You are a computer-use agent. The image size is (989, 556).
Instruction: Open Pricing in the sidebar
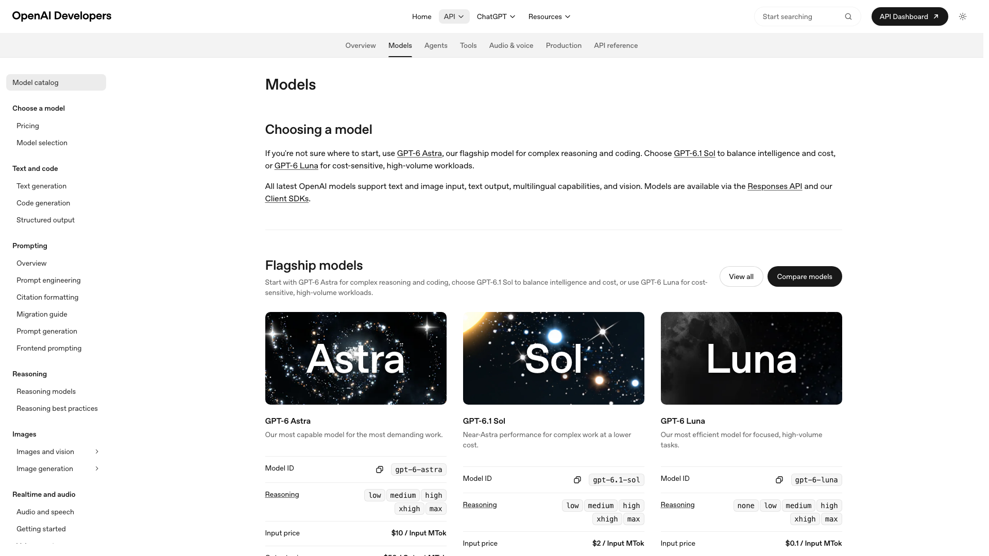(x=28, y=126)
